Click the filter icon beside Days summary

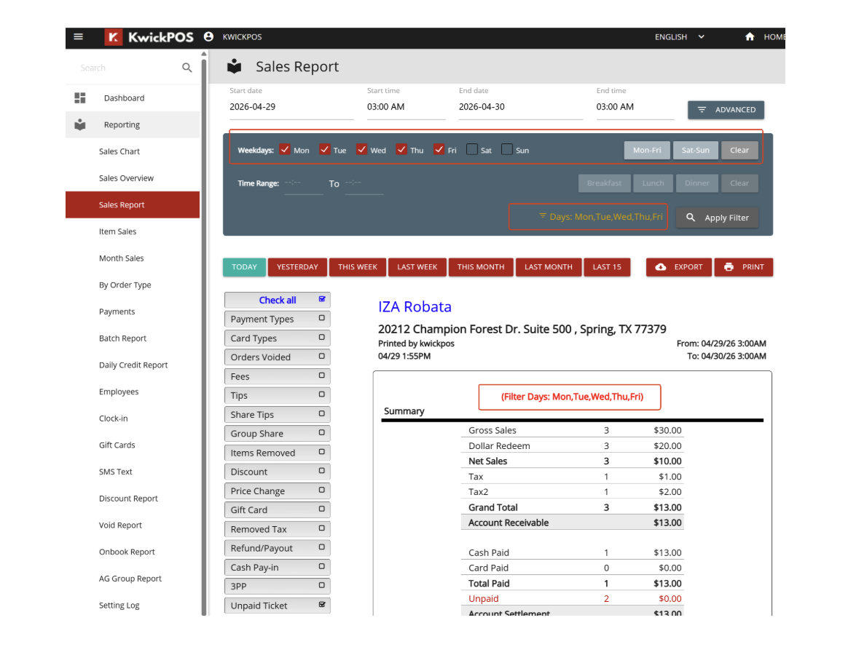click(543, 215)
